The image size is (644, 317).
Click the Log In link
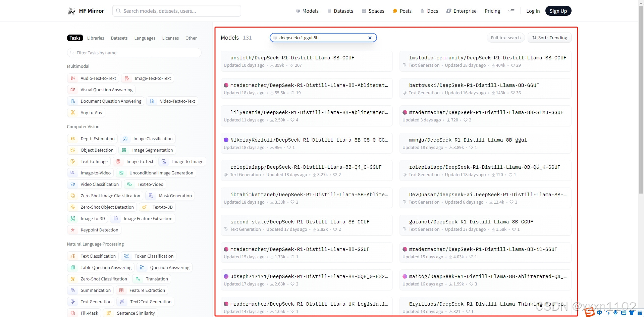tap(533, 11)
